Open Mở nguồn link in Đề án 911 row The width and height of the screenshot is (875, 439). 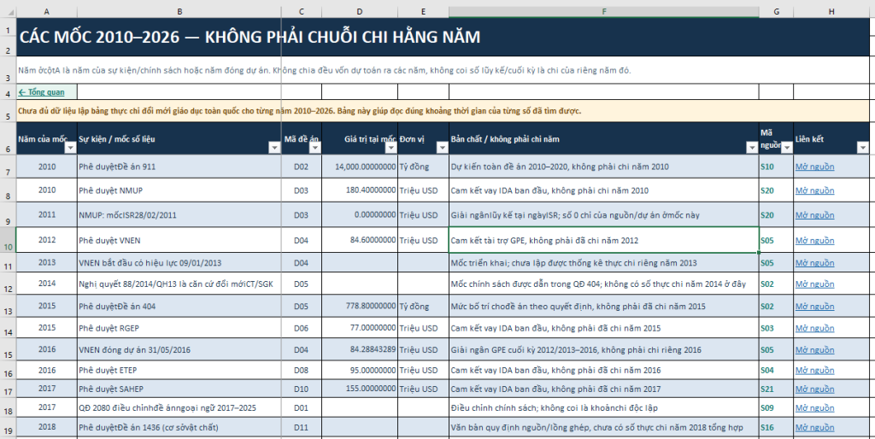(814, 167)
